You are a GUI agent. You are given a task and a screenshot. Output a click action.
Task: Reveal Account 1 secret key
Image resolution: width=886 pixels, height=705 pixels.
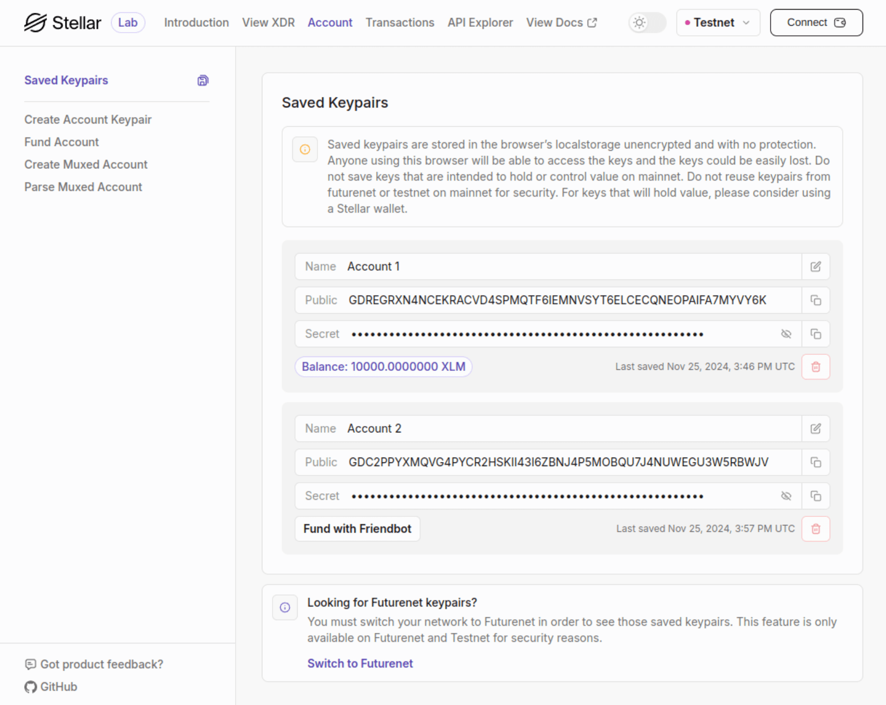coord(786,334)
